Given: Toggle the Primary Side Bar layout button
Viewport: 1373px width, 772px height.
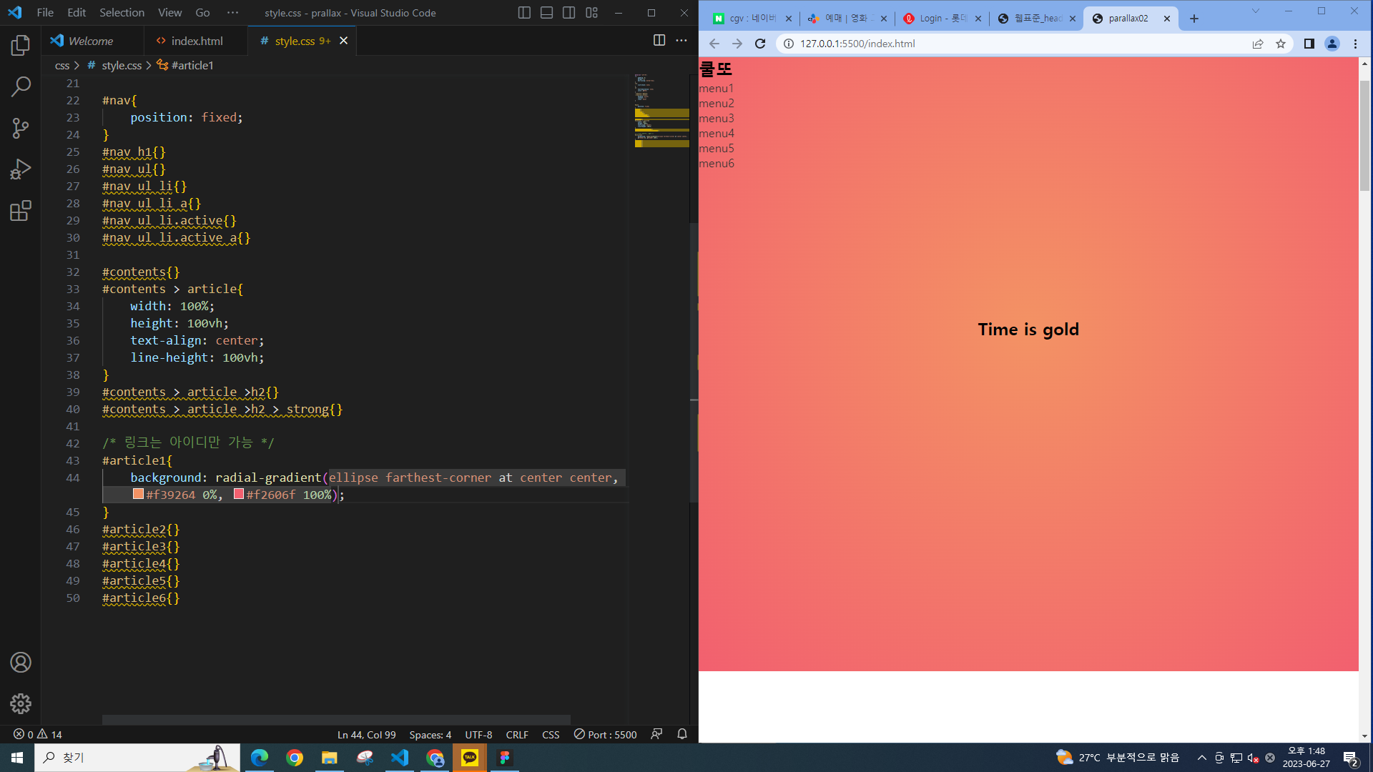Looking at the screenshot, I should click(x=524, y=13).
